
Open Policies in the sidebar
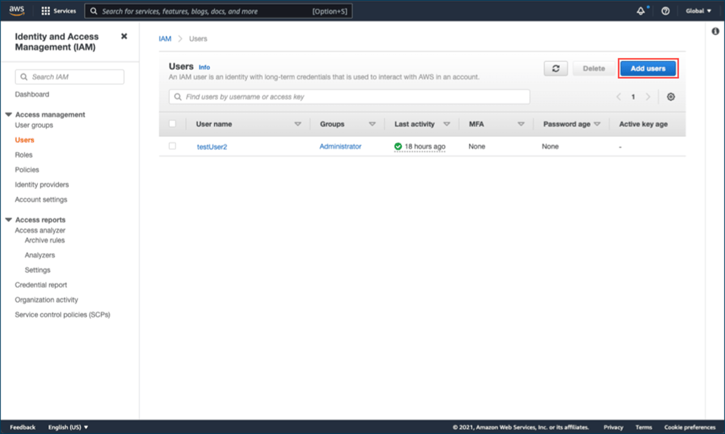tap(27, 169)
